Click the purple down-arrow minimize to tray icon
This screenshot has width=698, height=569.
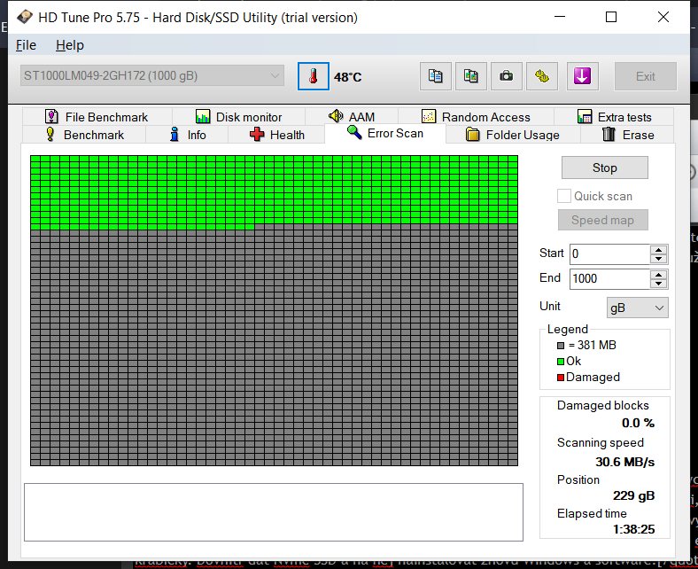pyautogui.click(x=582, y=76)
